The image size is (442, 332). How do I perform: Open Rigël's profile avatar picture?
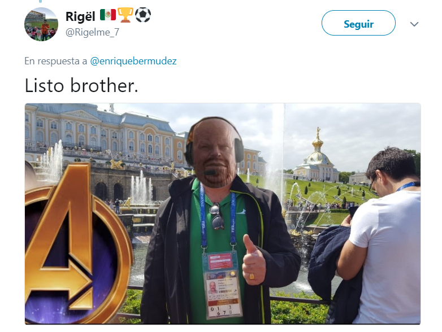pyautogui.click(x=41, y=24)
